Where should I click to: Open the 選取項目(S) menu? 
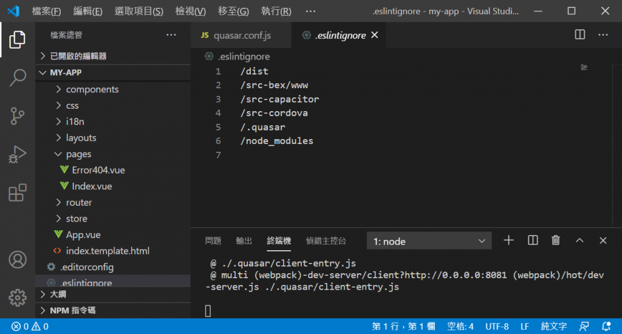tap(139, 11)
